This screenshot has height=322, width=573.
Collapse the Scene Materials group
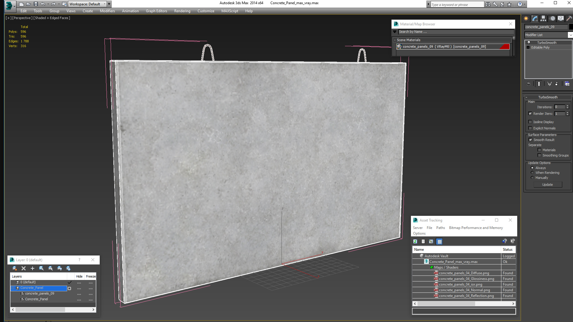[395, 40]
